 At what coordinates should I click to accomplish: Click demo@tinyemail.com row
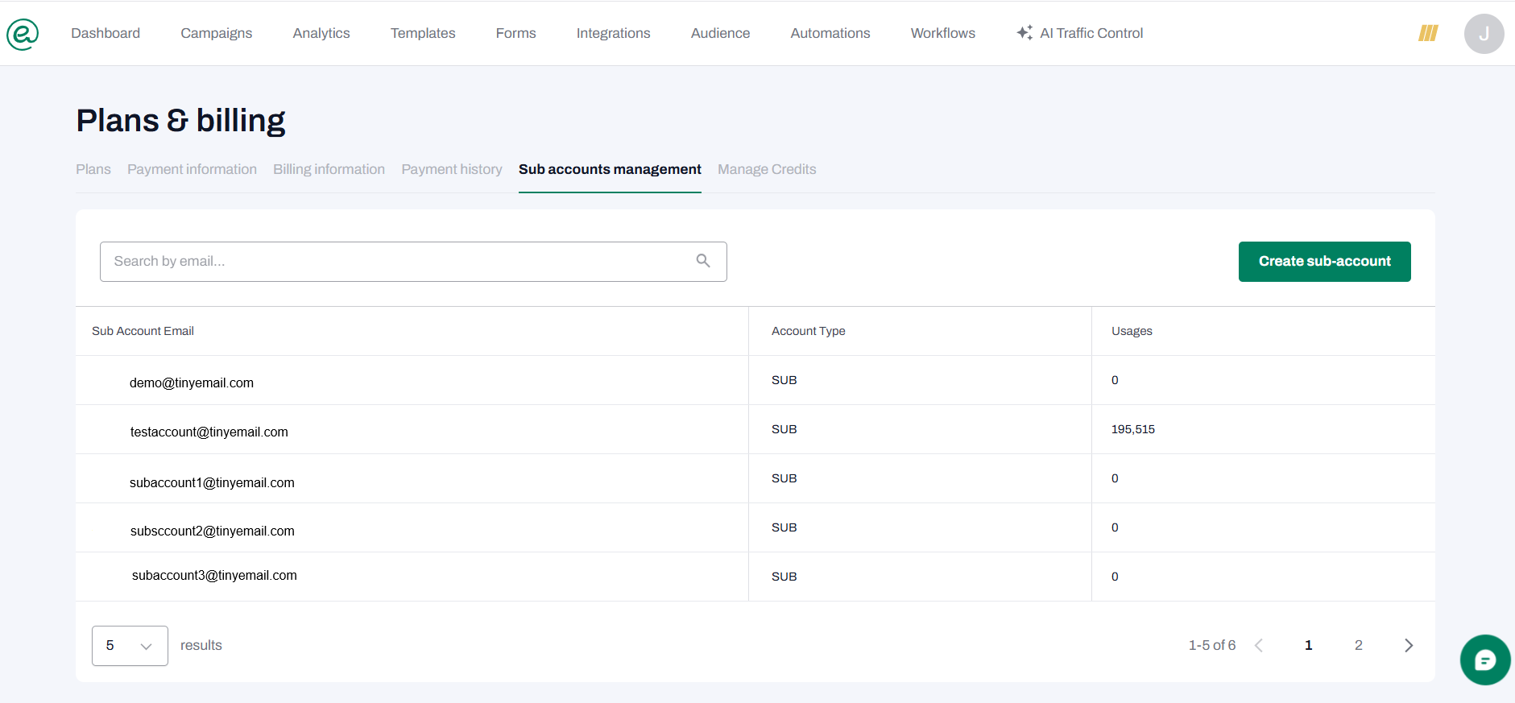point(755,380)
